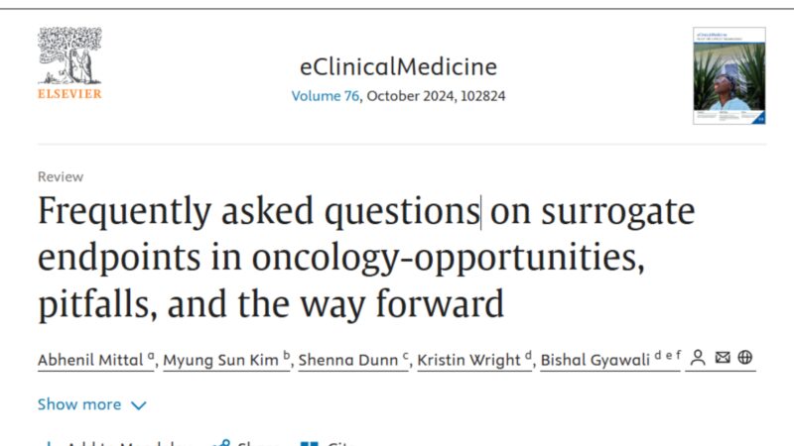Open the author profile person icon

(698, 358)
